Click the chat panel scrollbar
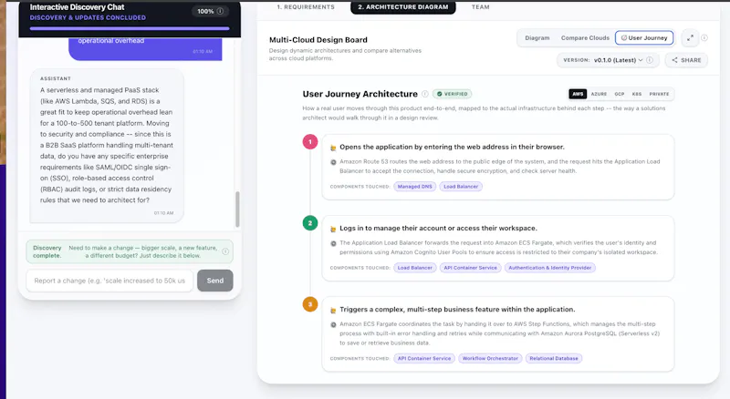 237,209
